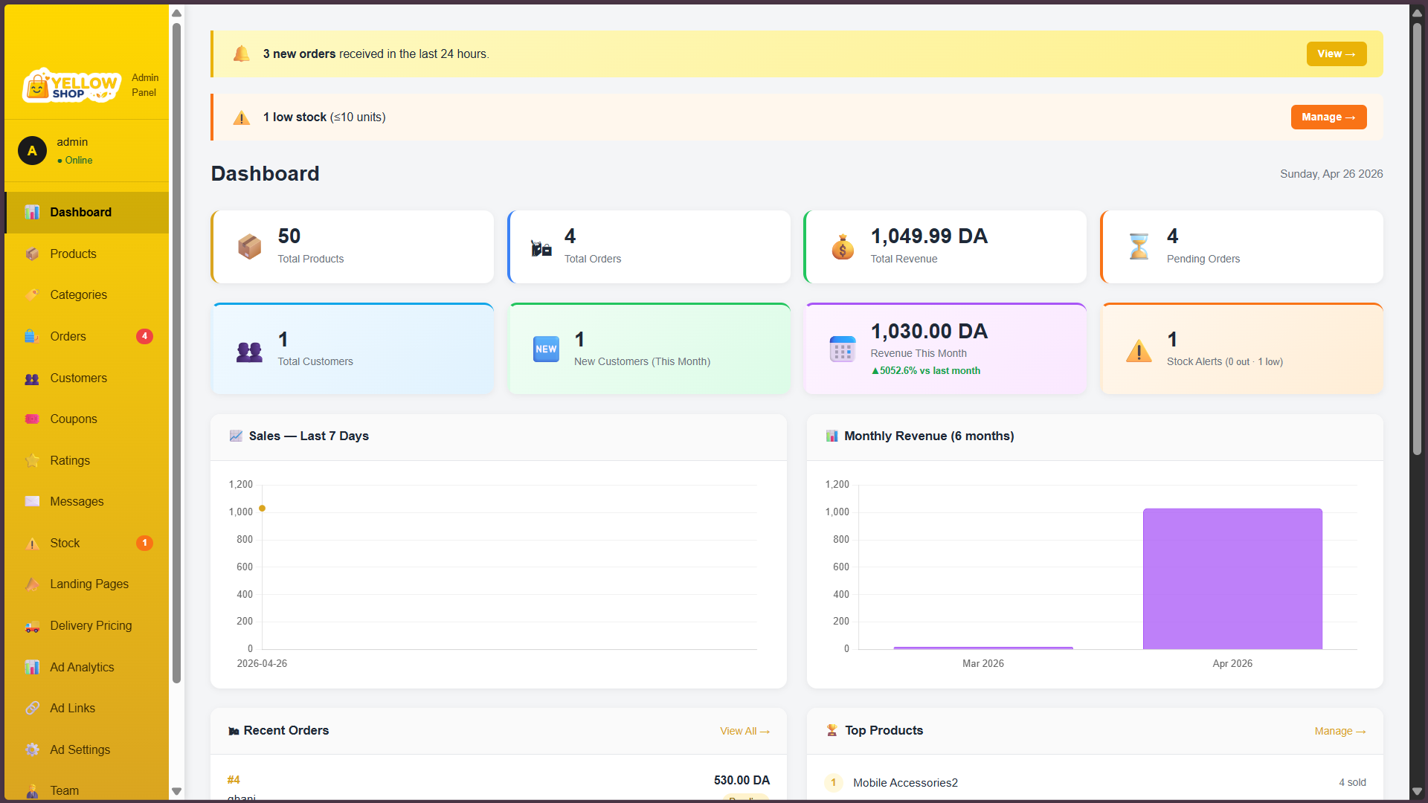Click the sidebar scrollbar up arrow
This screenshot has height=803, width=1428.
click(176, 13)
